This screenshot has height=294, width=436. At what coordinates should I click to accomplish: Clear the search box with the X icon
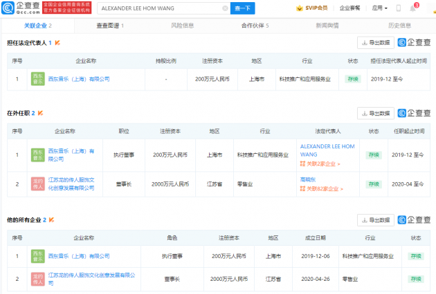coord(225,8)
